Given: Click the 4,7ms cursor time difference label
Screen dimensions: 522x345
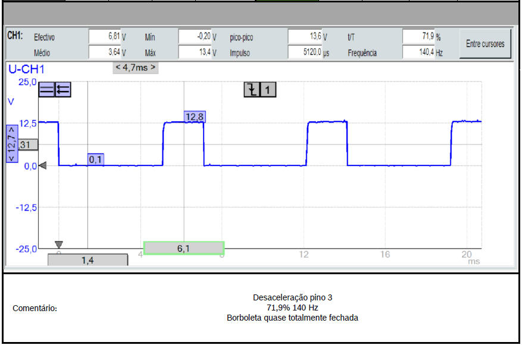Looking at the screenshot, I should [135, 68].
